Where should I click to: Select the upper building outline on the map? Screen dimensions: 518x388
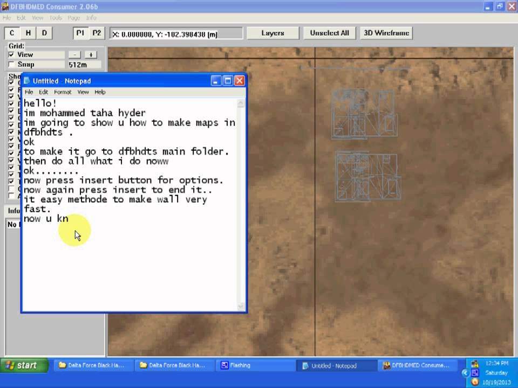(x=364, y=114)
